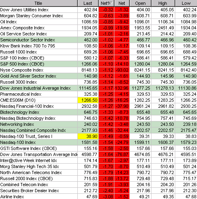The width and height of the screenshot is (197, 199).
Task: Click the red -132.96 Net cell
Action: 122,88
